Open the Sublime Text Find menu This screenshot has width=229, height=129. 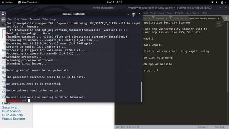tap(145, 13)
